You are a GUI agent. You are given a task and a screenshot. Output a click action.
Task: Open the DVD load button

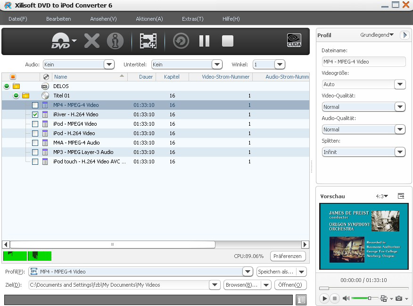tap(61, 41)
